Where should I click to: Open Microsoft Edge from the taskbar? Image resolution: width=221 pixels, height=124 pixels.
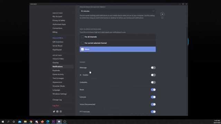click(48, 122)
